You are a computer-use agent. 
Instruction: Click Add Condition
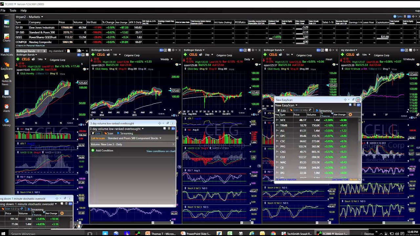click(x=104, y=150)
